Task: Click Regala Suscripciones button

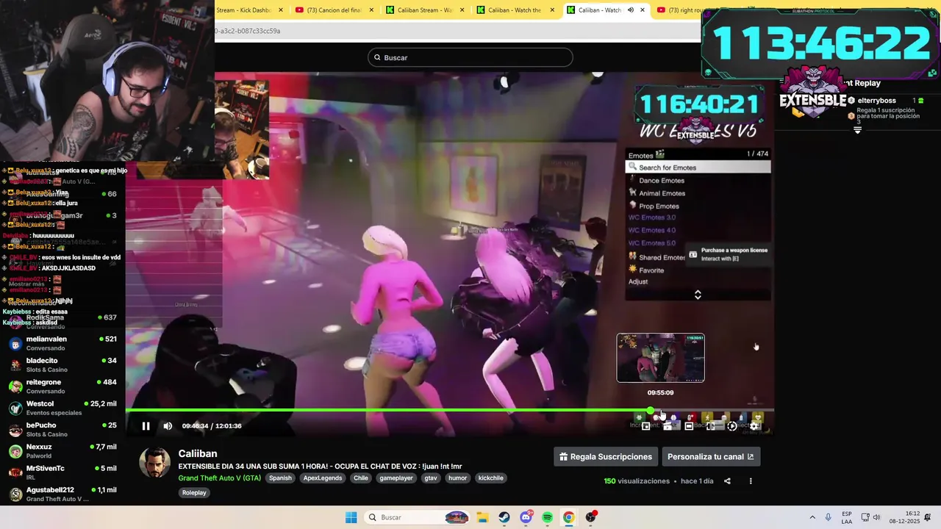Action: pos(605,457)
